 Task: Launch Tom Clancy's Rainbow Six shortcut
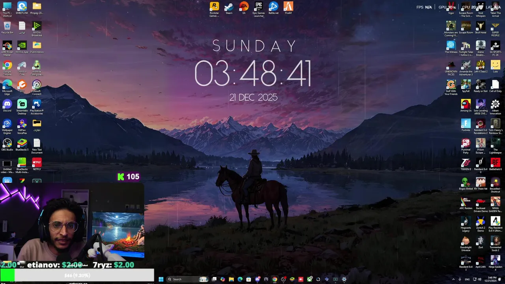[x=496, y=127]
